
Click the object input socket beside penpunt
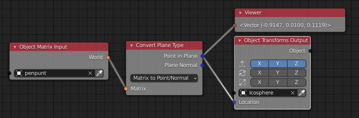[x=9, y=73]
